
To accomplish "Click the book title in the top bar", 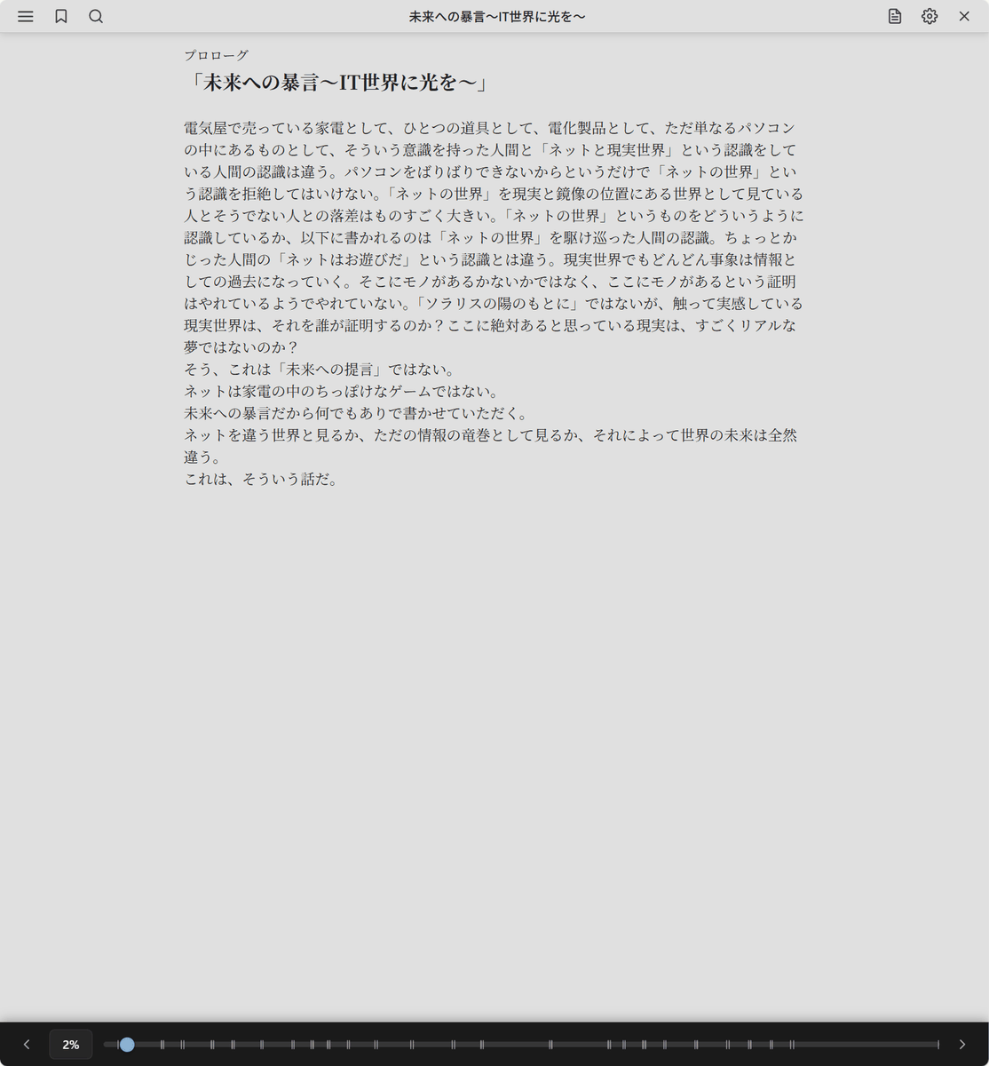I will (497, 17).
